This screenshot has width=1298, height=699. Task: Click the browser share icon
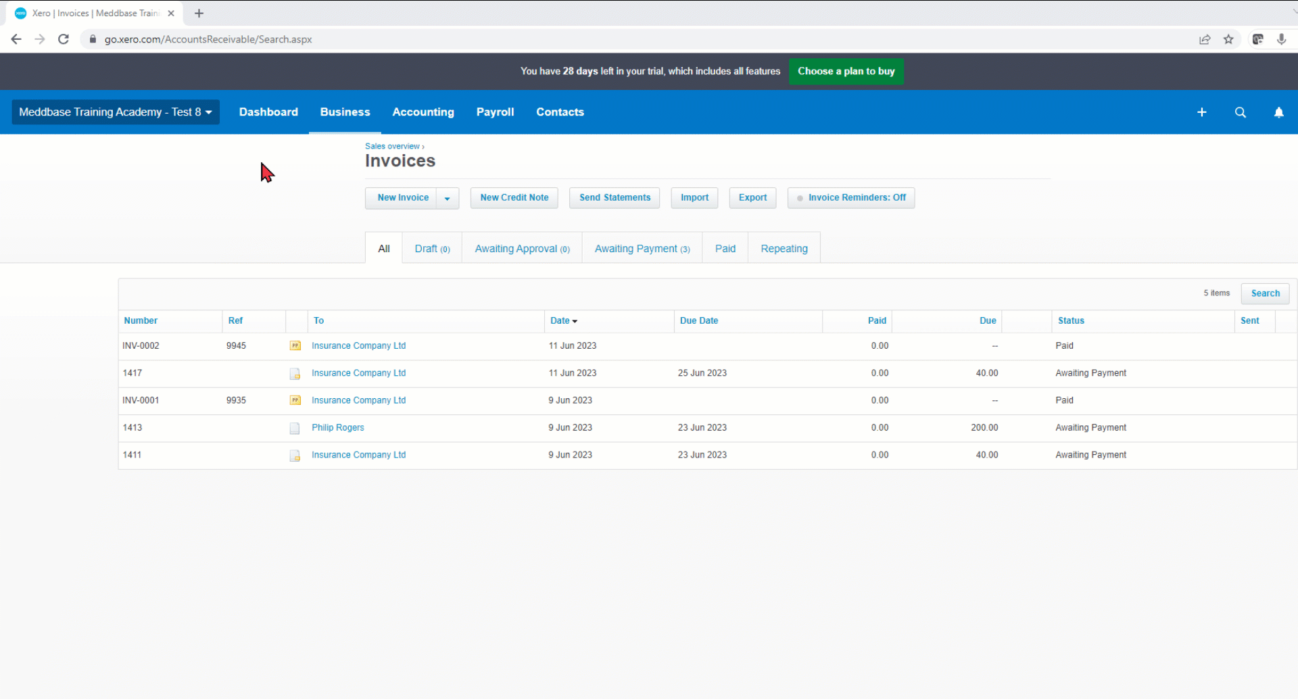(x=1205, y=39)
